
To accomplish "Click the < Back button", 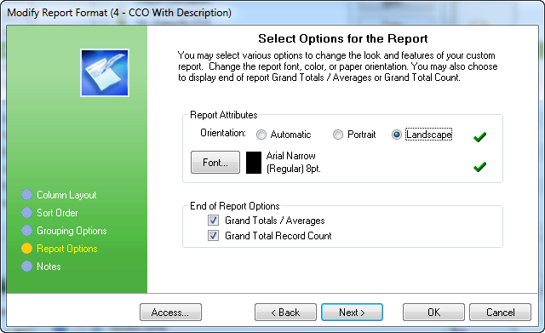I will tap(285, 313).
